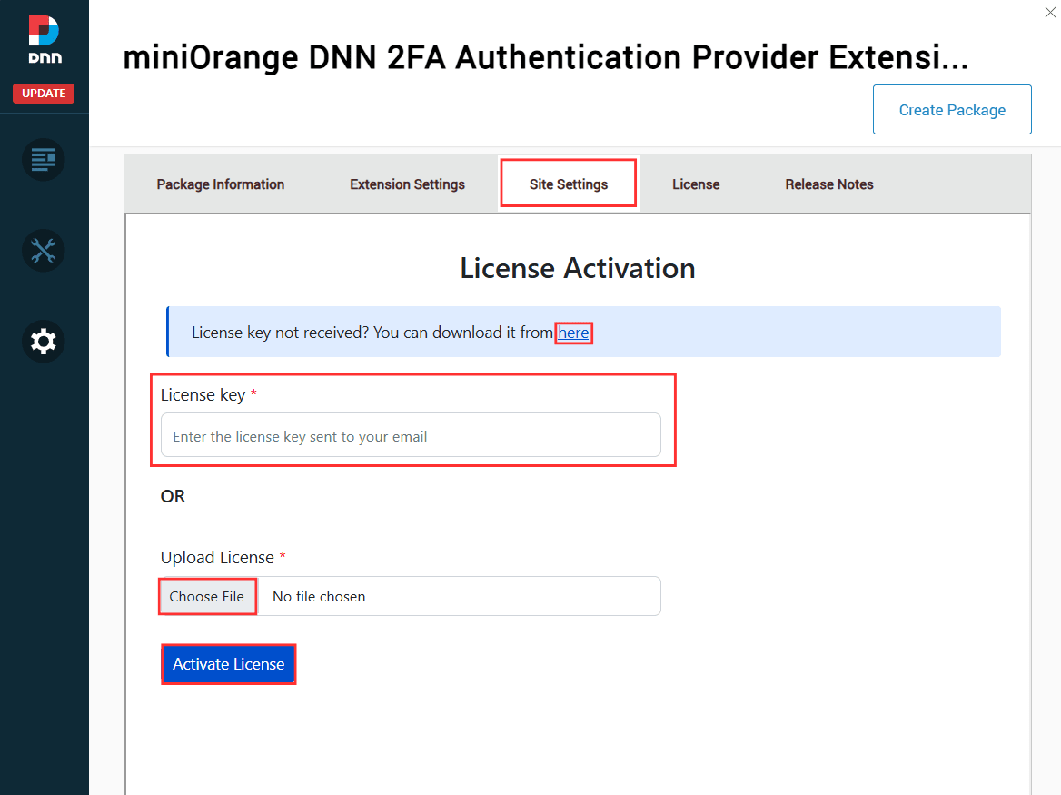Image resolution: width=1061 pixels, height=795 pixels.
Task: Open the Settings gear icon
Action: coord(43,341)
